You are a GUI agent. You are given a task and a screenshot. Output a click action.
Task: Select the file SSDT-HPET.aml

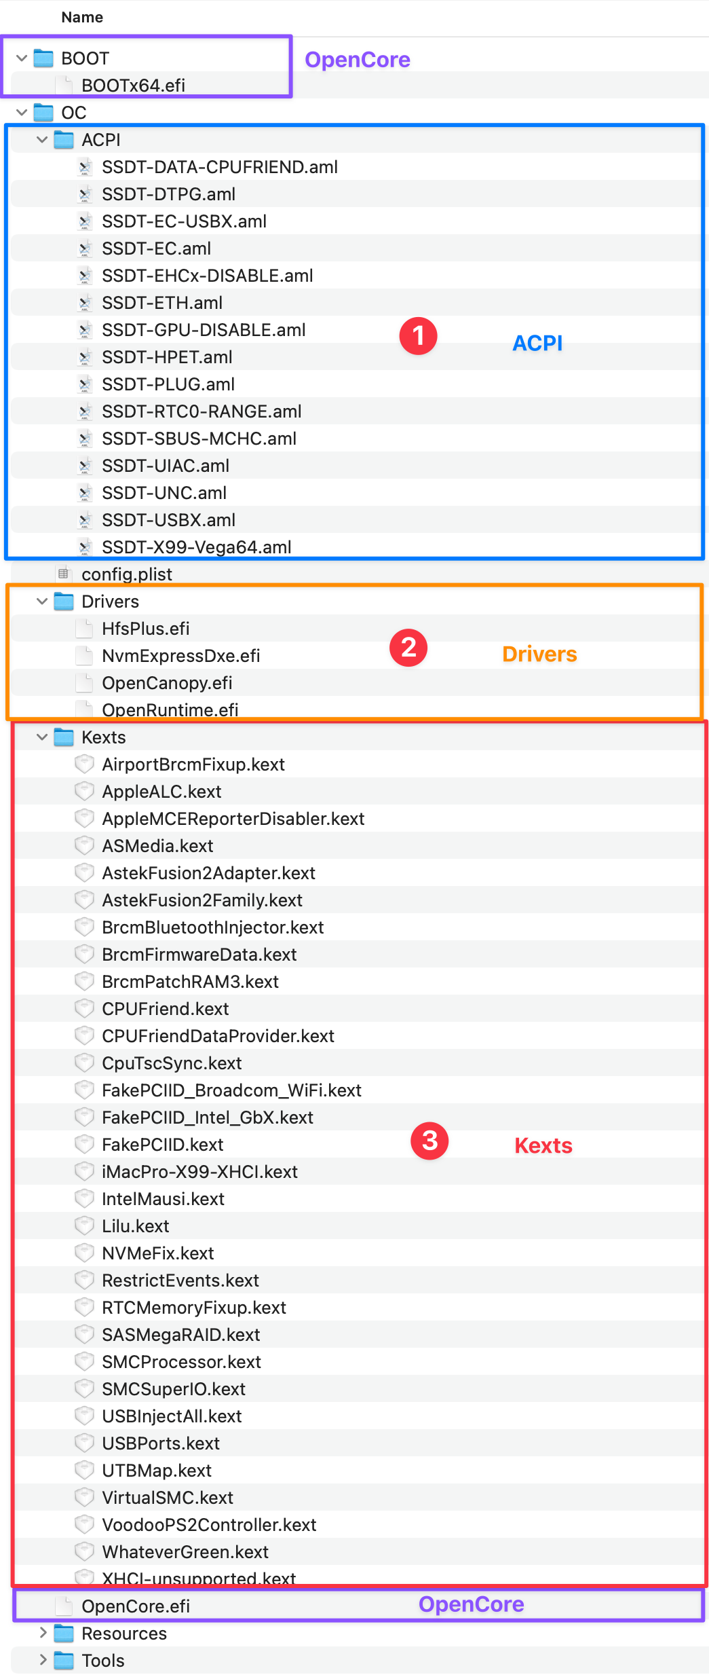point(167,357)
